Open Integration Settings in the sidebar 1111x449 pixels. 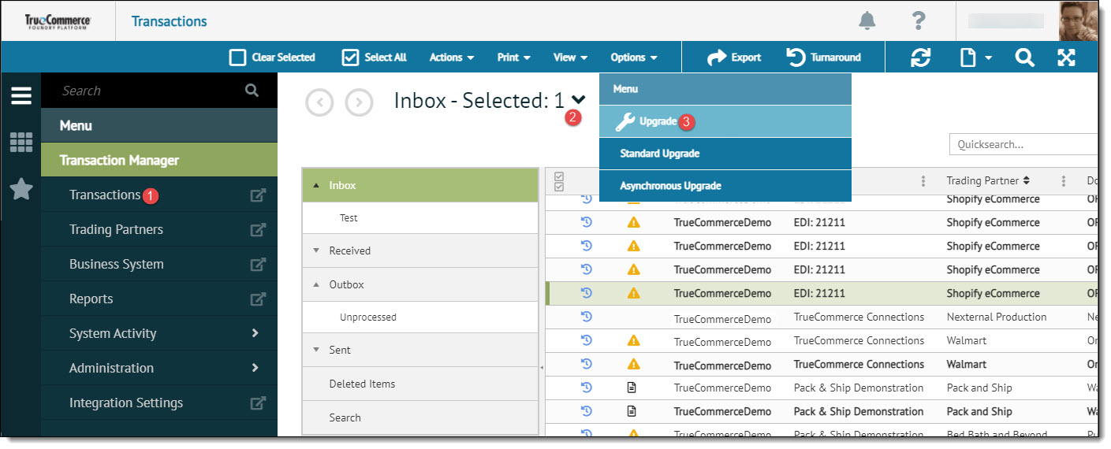126,403
